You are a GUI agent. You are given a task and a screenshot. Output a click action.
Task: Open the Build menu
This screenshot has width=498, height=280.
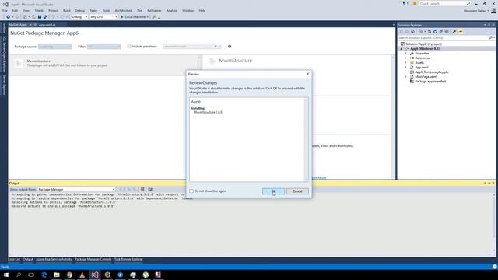coord(67,10)
